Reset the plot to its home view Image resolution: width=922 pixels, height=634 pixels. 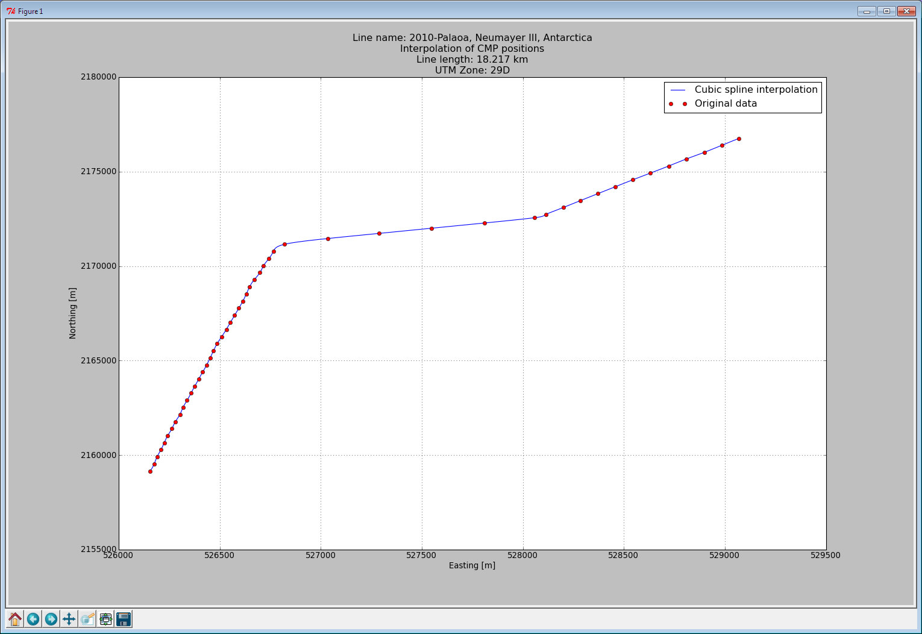[x=15, y=619]
